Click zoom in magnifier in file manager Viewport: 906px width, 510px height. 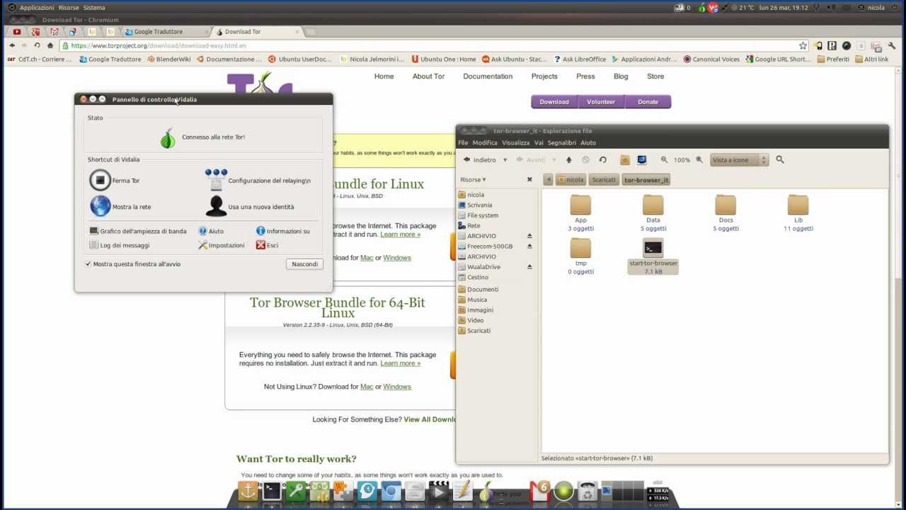[x=699, y=160]
